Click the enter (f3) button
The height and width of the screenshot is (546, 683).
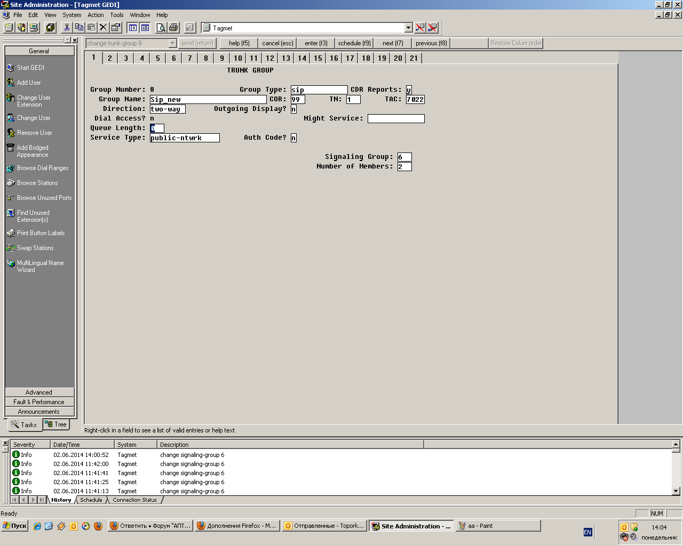[316, 43]
